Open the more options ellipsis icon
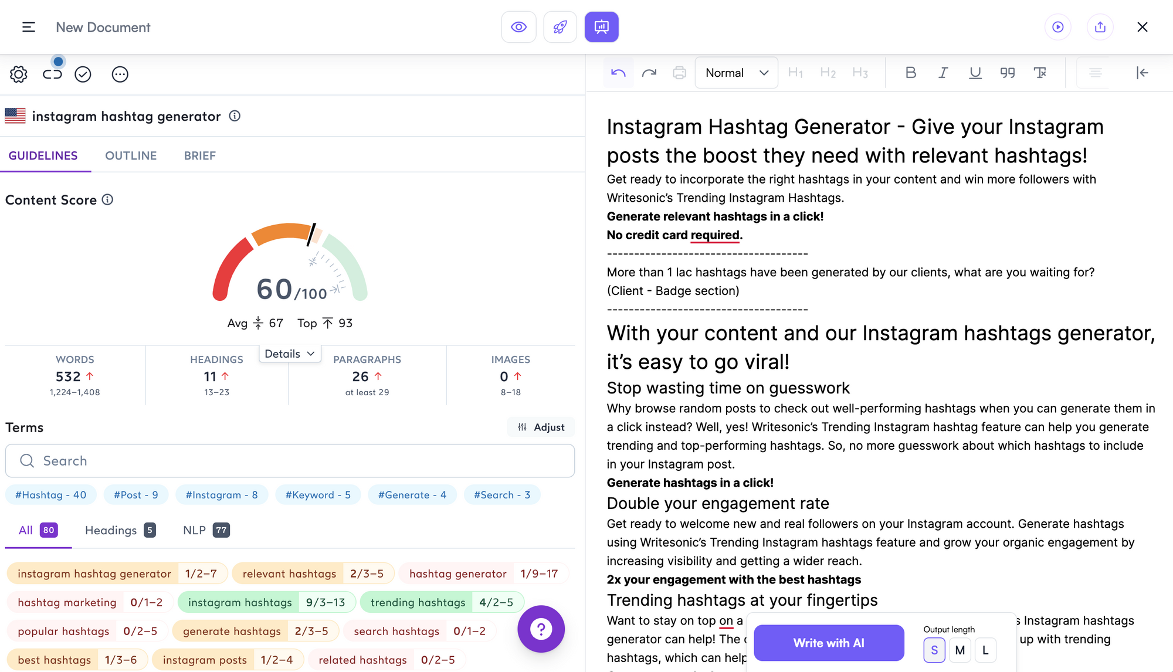1173x672 pixels. coord(120,74)
